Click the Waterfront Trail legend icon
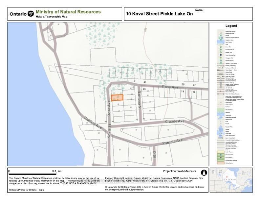Screen dimensions: 260x200 pos(221,60)
